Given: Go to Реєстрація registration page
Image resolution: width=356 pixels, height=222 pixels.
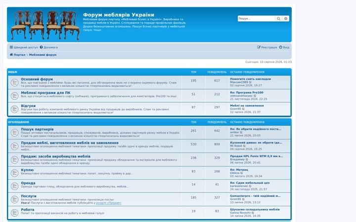Looking at the screenshot, I should (267, 47).
